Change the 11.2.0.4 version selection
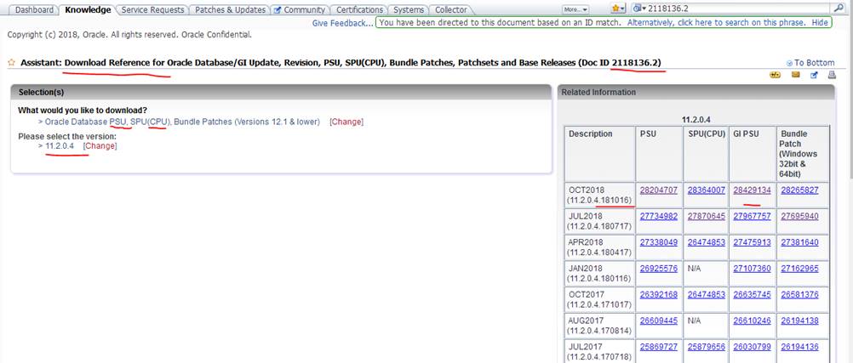 (x=100, y=146)
